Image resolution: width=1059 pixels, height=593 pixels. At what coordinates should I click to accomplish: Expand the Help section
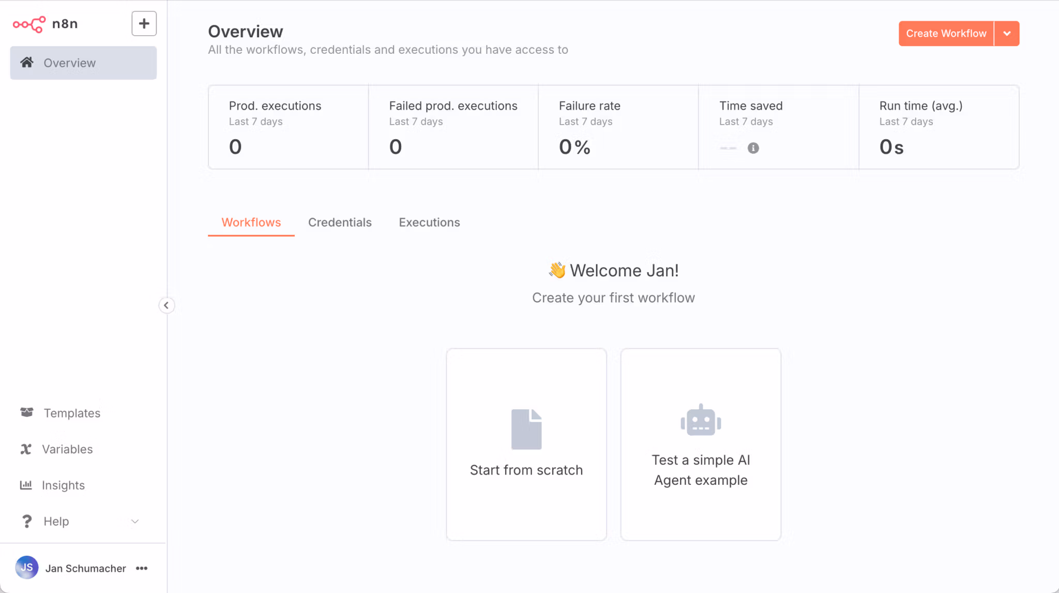[x=135, y=521]
